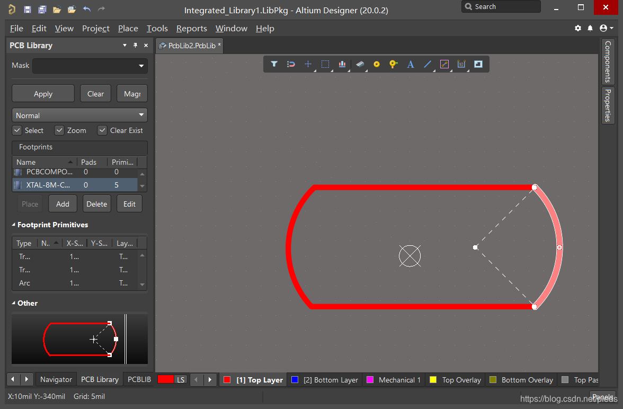
Task: Toggle the Select checkbox
Action: coord(17,130)
